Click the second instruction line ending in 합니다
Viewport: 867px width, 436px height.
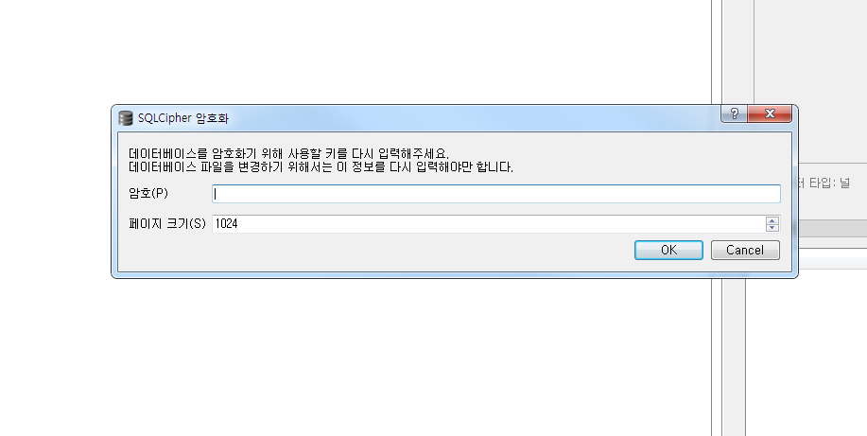point(321,166)
